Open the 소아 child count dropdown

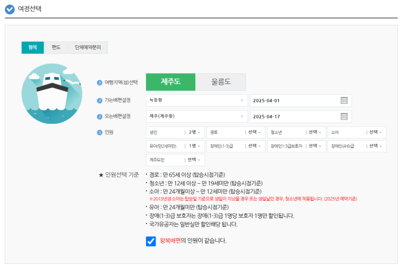[357, 132]
